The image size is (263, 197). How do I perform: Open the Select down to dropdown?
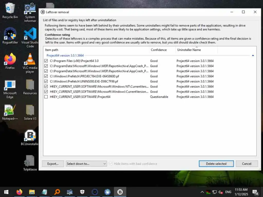(86, 164)
